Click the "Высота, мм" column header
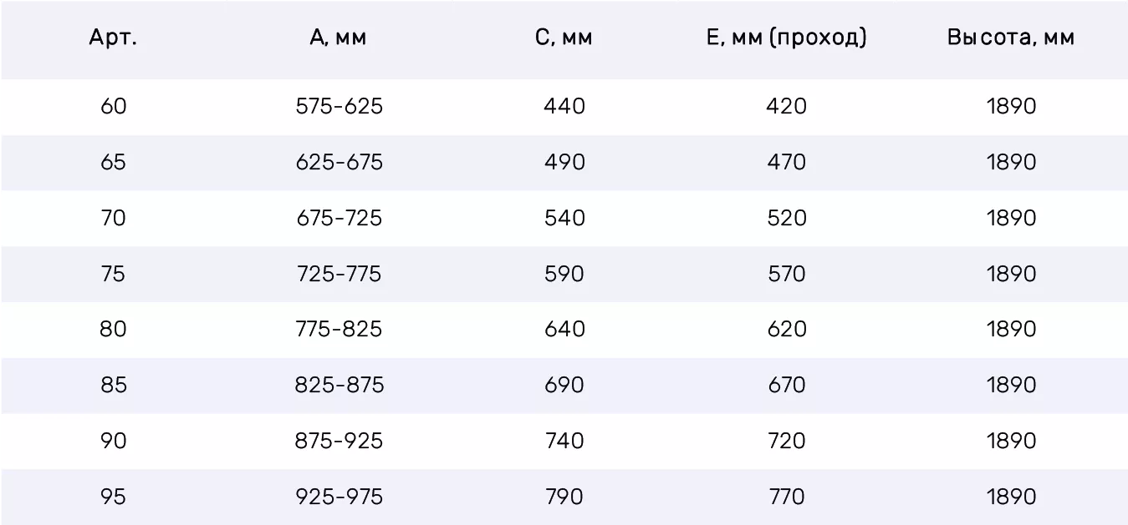 click(1011, 38)
